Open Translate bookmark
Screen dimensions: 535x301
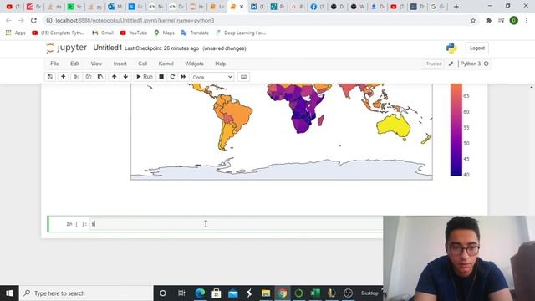pos(195,33)
